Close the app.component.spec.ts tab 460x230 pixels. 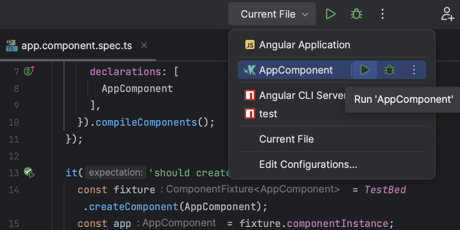tap(144, 46)
